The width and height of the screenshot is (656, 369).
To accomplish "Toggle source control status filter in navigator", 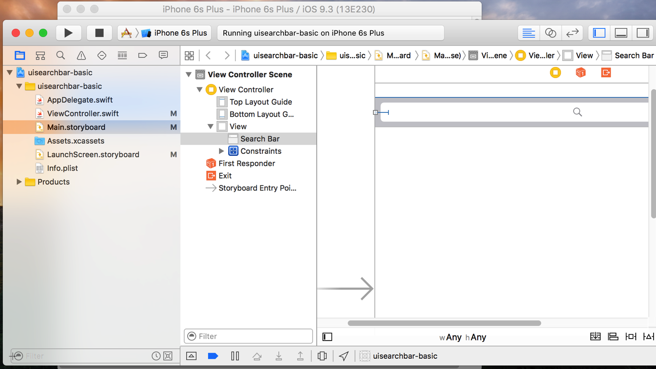I will (x=168, y=356).
